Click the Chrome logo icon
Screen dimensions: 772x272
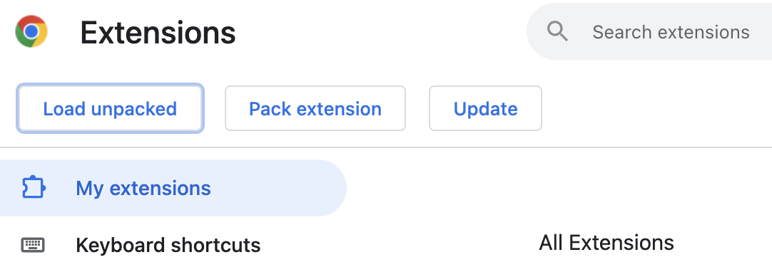(x=31, y=31)
